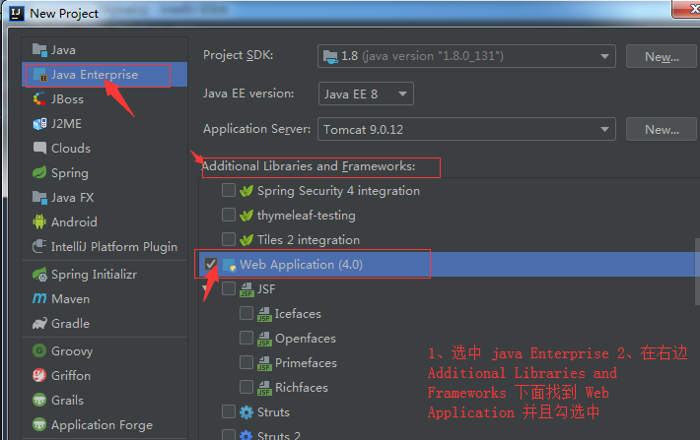Open the Java EE version dropdown
700x440 pixels.
(366, 94)
